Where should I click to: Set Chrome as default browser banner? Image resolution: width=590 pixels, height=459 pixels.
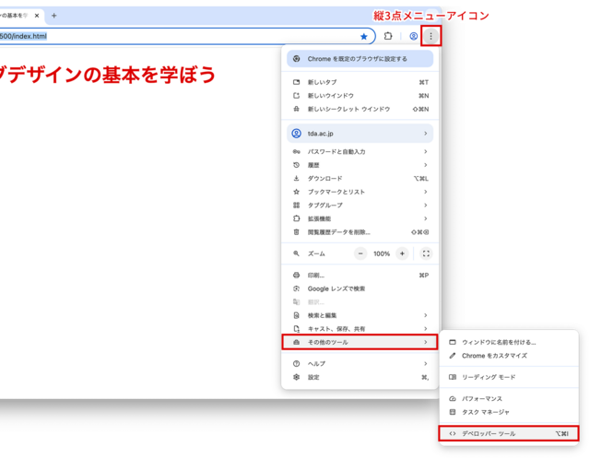[x=360, y=59]
